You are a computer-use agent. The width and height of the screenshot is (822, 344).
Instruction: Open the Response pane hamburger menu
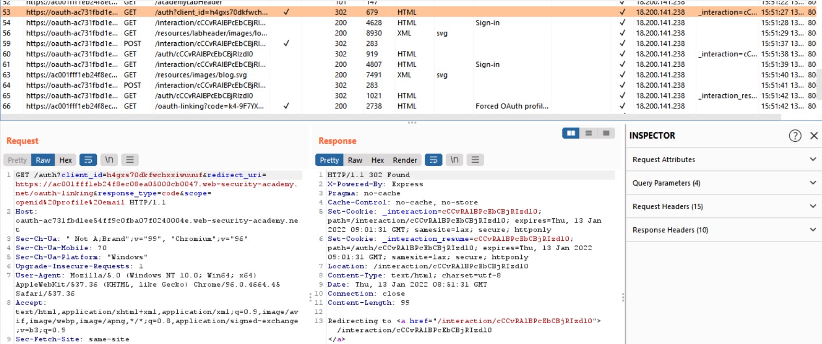[x=475, y=160]
